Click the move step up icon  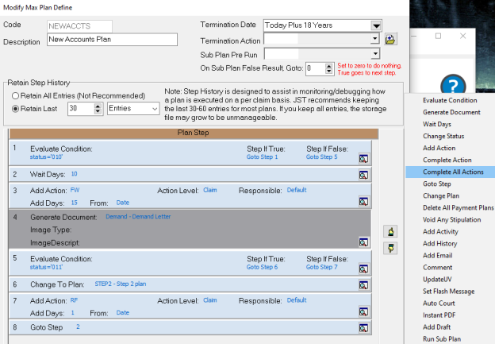[x=389, y=231]
